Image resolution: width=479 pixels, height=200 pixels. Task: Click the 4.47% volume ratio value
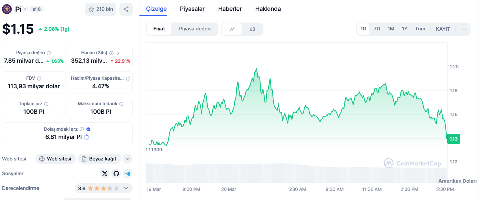point(101,86)
